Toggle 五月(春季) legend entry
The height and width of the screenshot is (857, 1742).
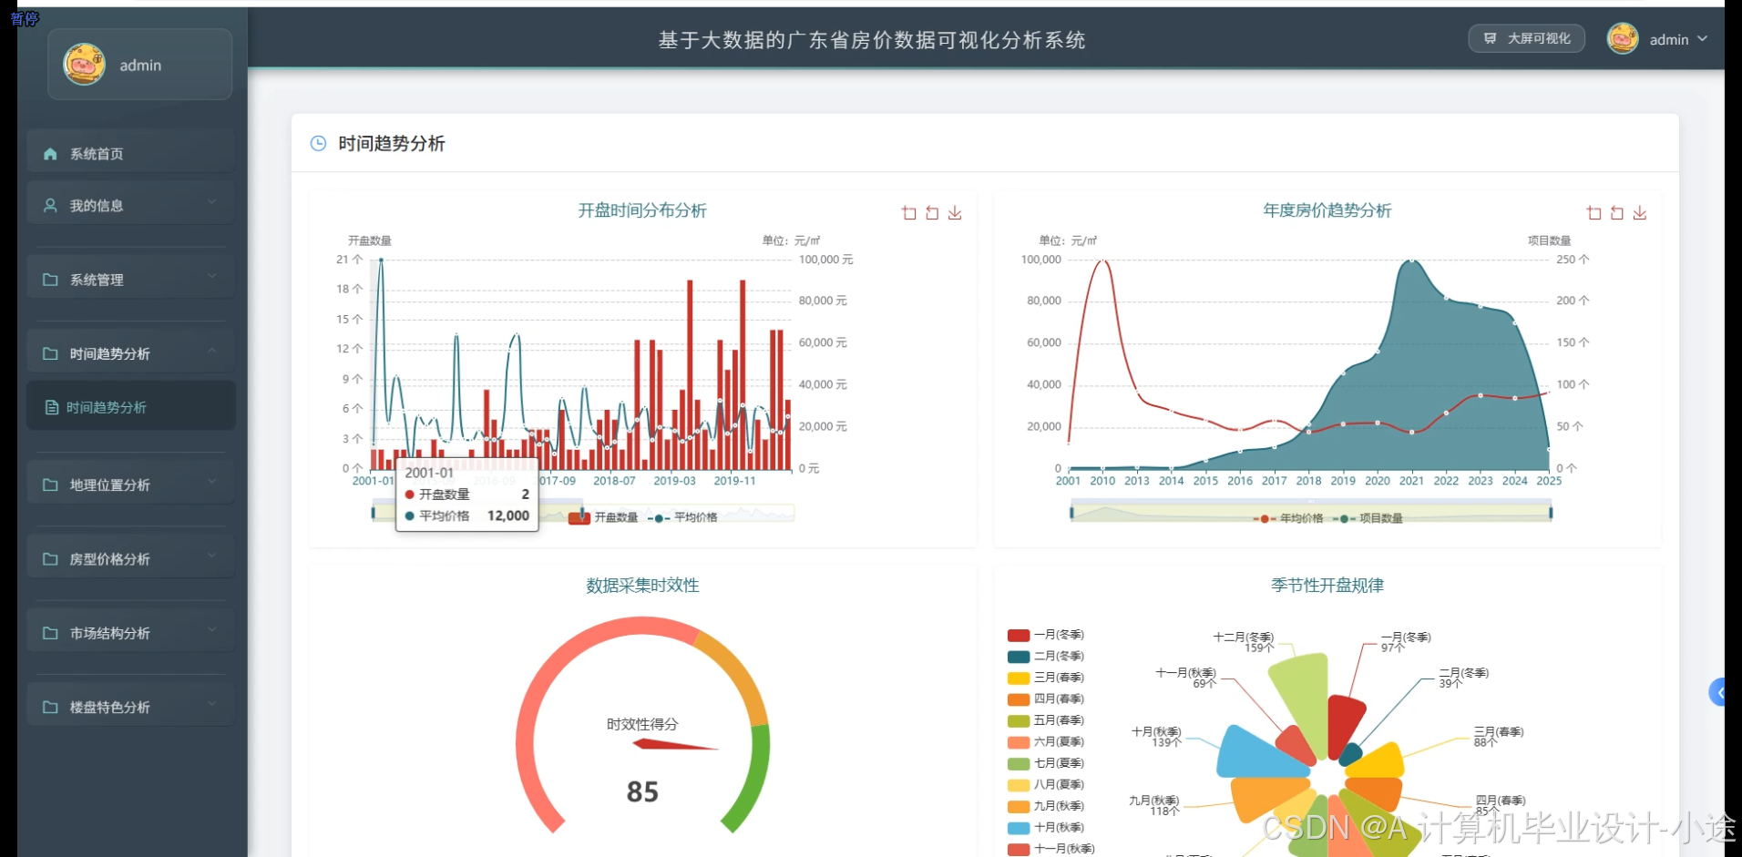tap(1046, 720)
